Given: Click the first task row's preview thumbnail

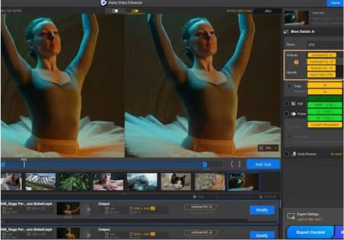Looking at the screenshot, I should pyautogui.click(x=68, y=208).
